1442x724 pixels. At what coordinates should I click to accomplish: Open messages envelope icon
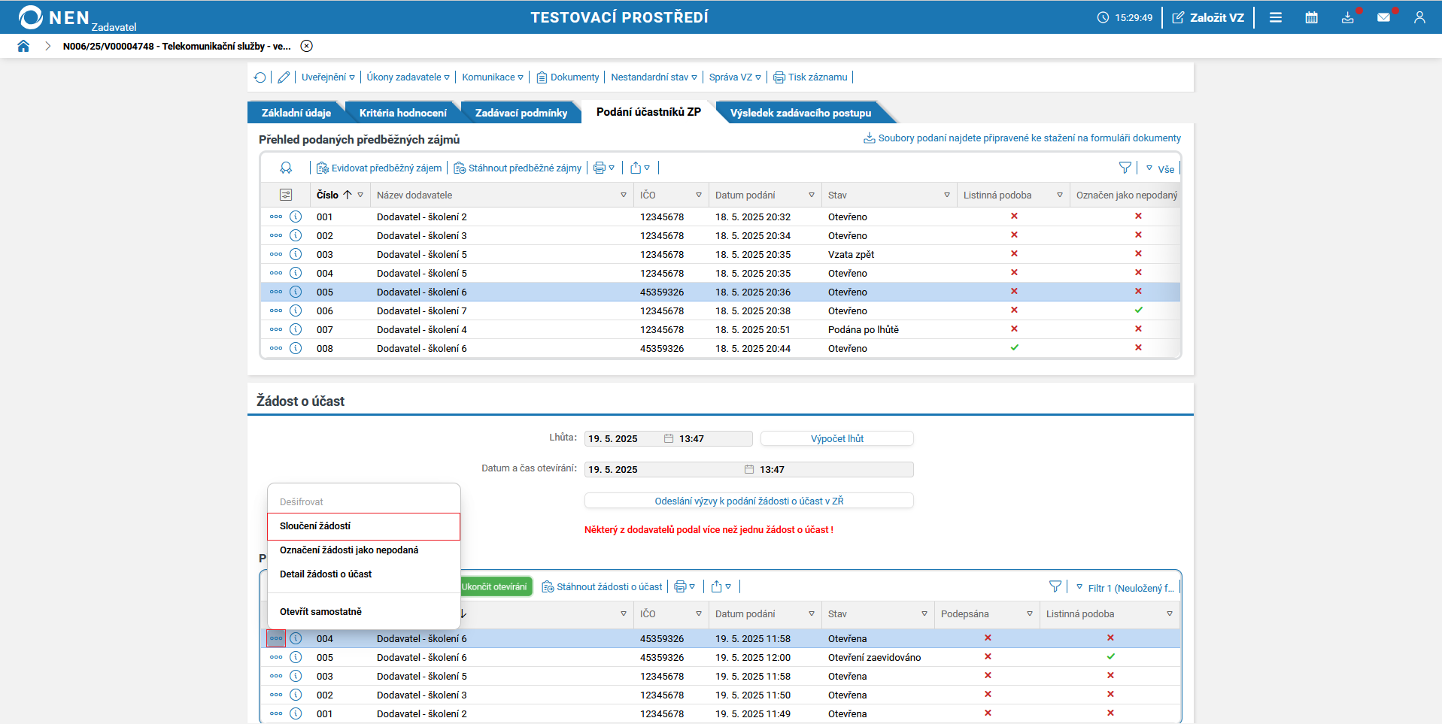click(1384, 17)
